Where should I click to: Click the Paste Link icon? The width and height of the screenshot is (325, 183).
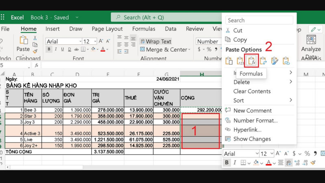click(x=286, y=61)
